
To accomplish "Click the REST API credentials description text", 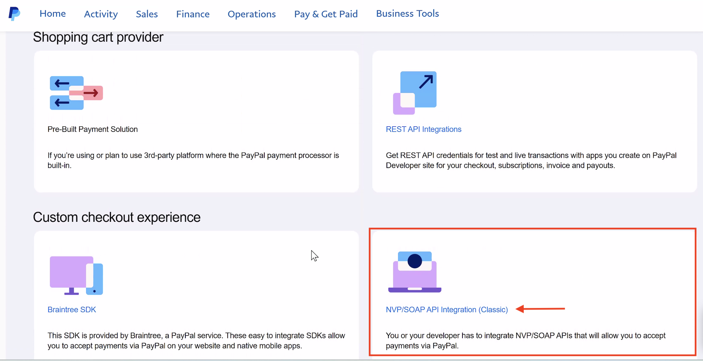I will coord(531,160).
